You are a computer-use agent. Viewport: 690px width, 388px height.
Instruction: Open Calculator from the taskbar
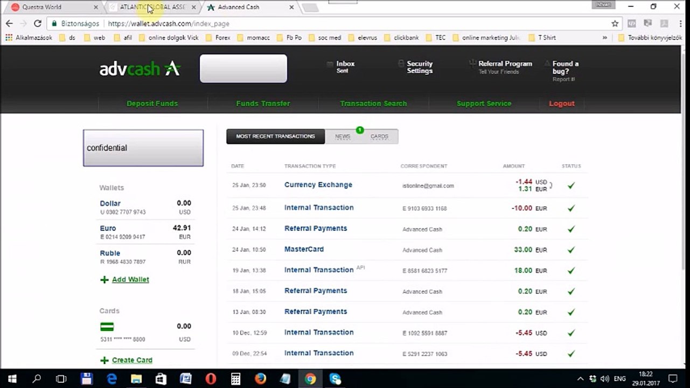(235, 379)
